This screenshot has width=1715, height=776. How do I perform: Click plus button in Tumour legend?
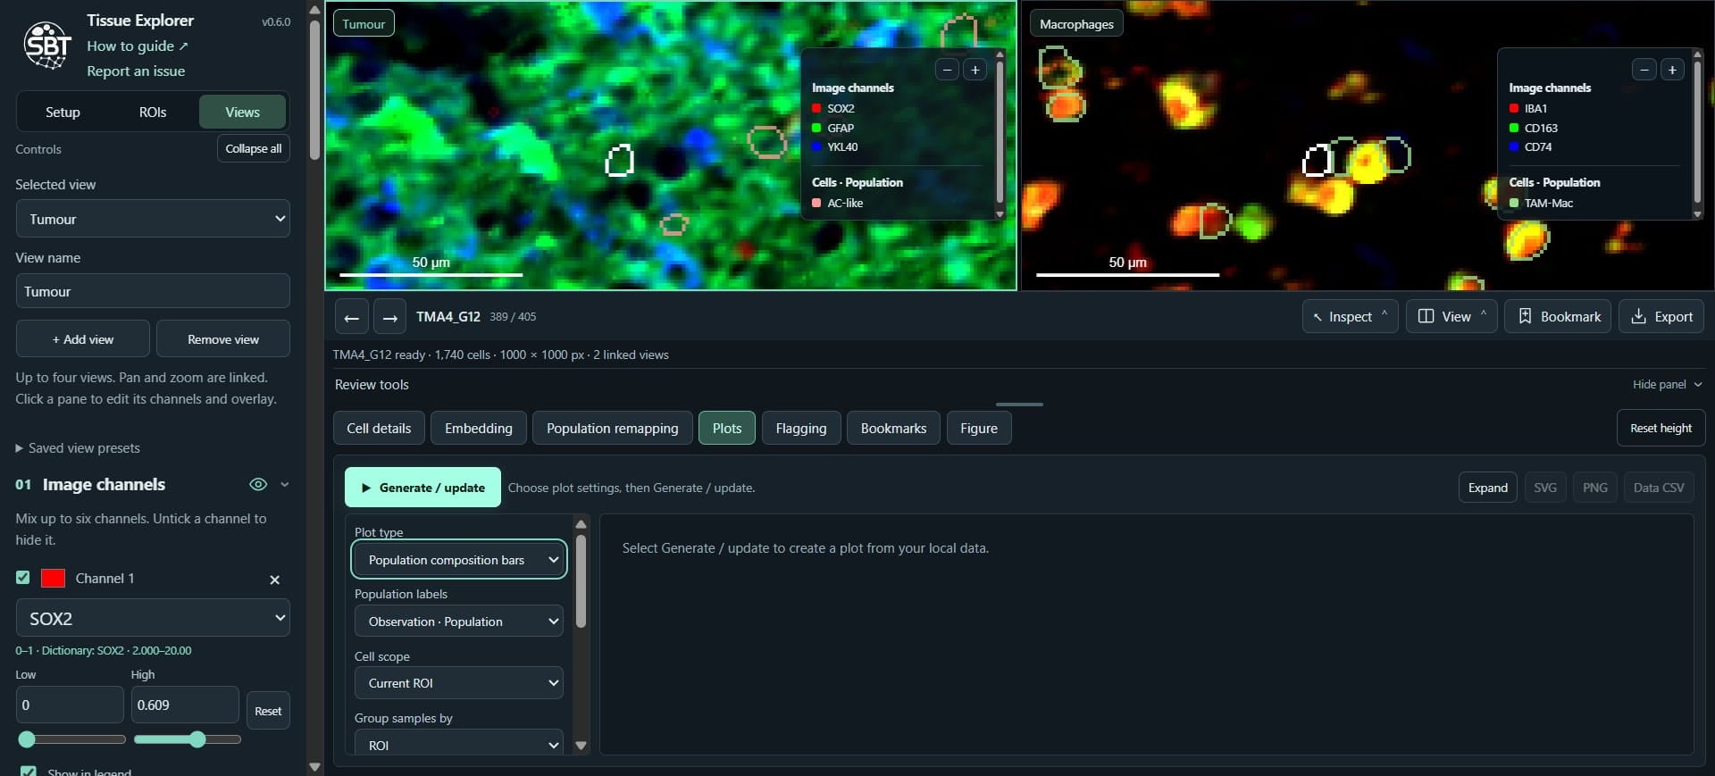(975, 70)
